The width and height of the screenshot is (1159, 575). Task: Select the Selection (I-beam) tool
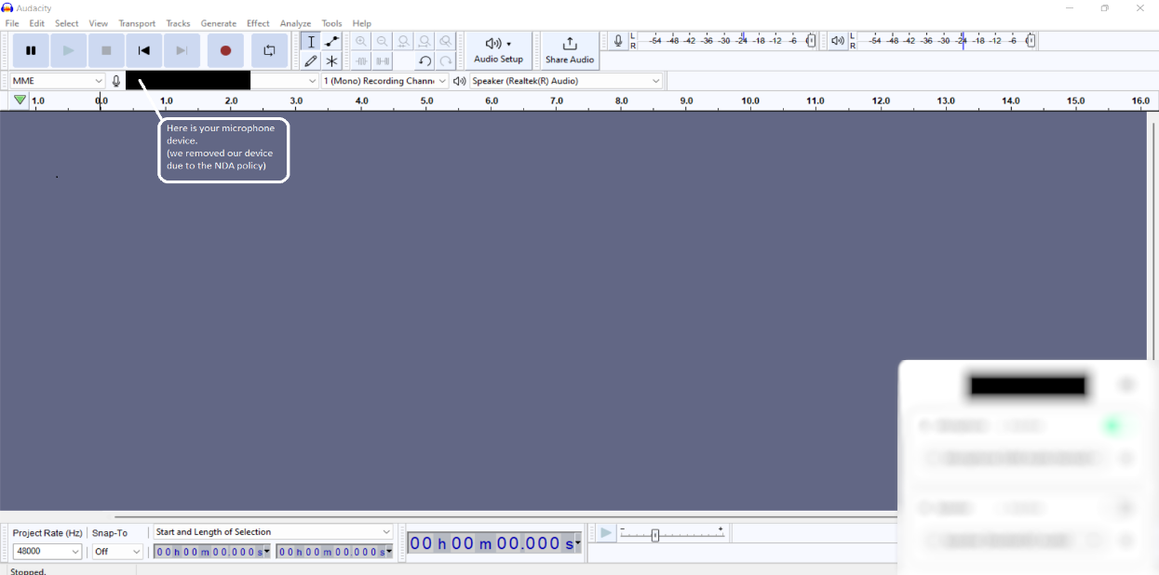tap(311, 42)
